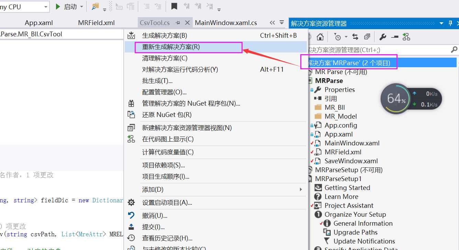Choose Undo (撤消) source control entry
Image resolution: width=459 pixels, height=250 pixels.
click(x=216, y=216)
